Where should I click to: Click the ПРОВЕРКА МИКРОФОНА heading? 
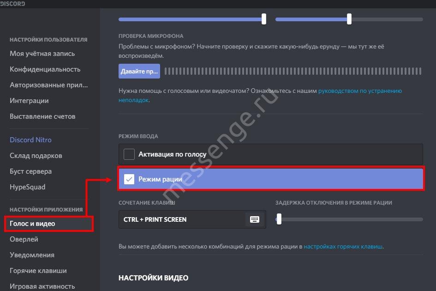(x=151, y=36)
